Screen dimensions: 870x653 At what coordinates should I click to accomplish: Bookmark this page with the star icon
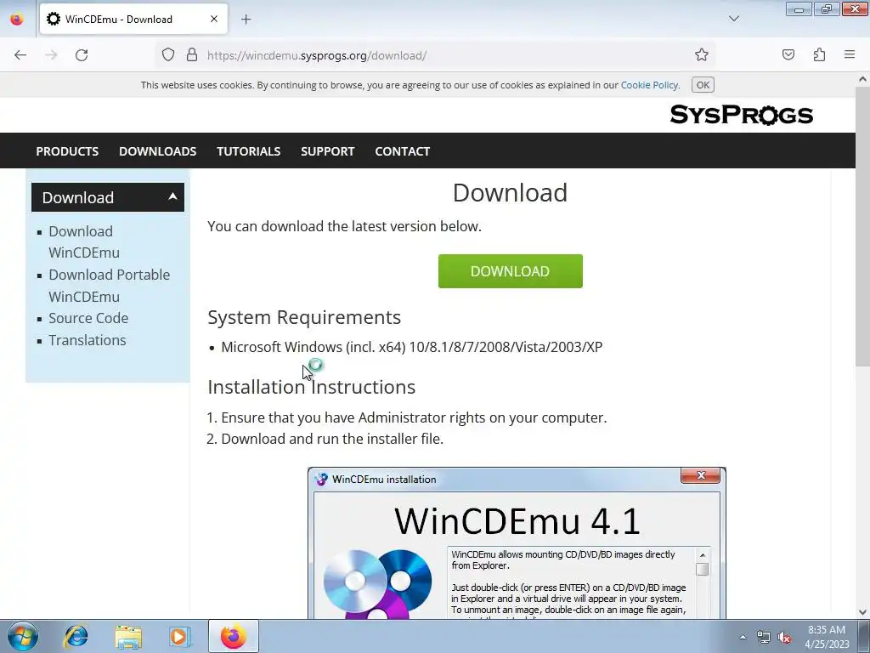point(701,54)
